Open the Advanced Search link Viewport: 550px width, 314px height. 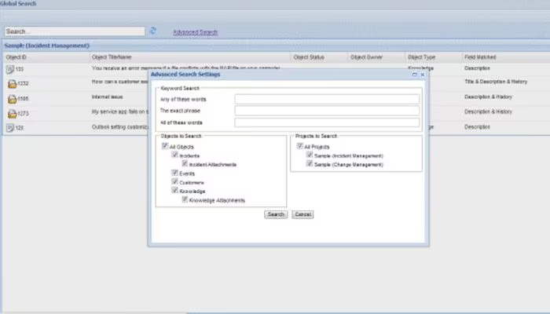click(196, 32)
